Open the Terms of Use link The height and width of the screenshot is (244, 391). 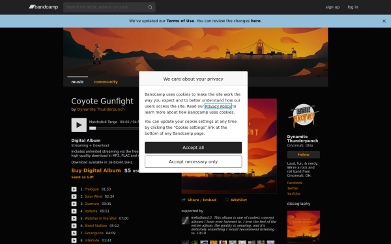tap(181, 21)
